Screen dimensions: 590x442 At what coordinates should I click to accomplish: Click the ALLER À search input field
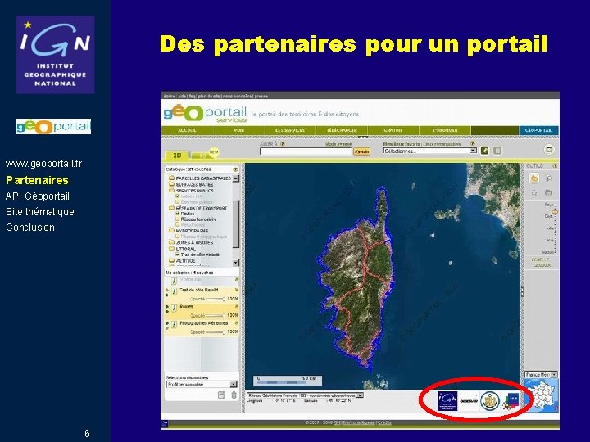point(306,151)
